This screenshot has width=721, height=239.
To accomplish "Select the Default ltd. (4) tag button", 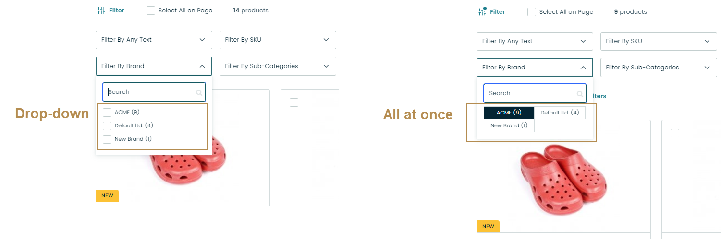I will click(x=560, y=113).
